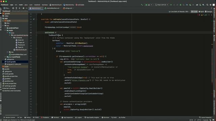Open Project panel options gear
The image size is (216, 121).
(x=23, y=8)
